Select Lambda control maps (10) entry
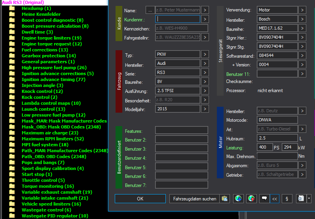This screenshot has width=315, height=219. 51,103
